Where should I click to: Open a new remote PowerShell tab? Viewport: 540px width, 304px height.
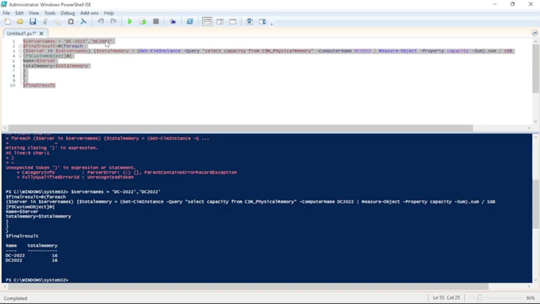click(173, 22)
